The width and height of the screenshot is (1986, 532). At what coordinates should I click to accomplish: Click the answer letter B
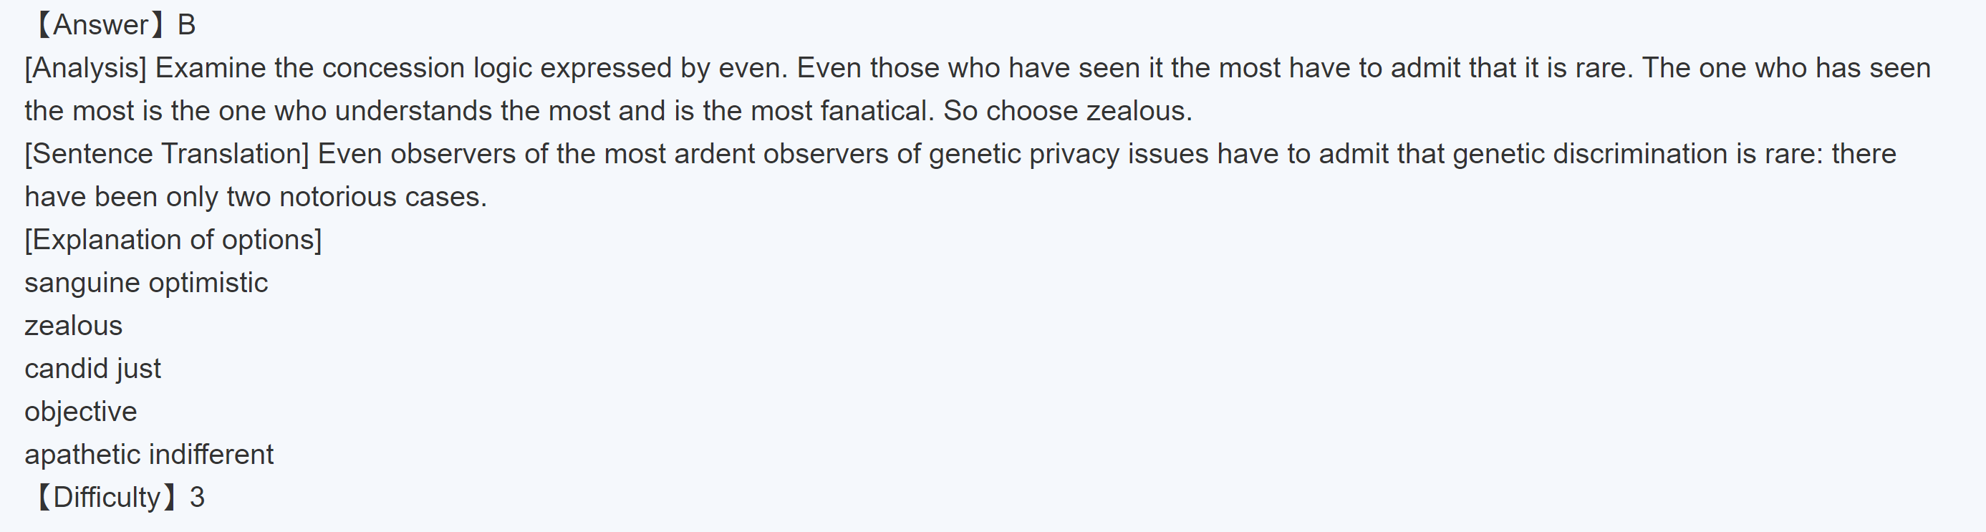click(187, 26)
